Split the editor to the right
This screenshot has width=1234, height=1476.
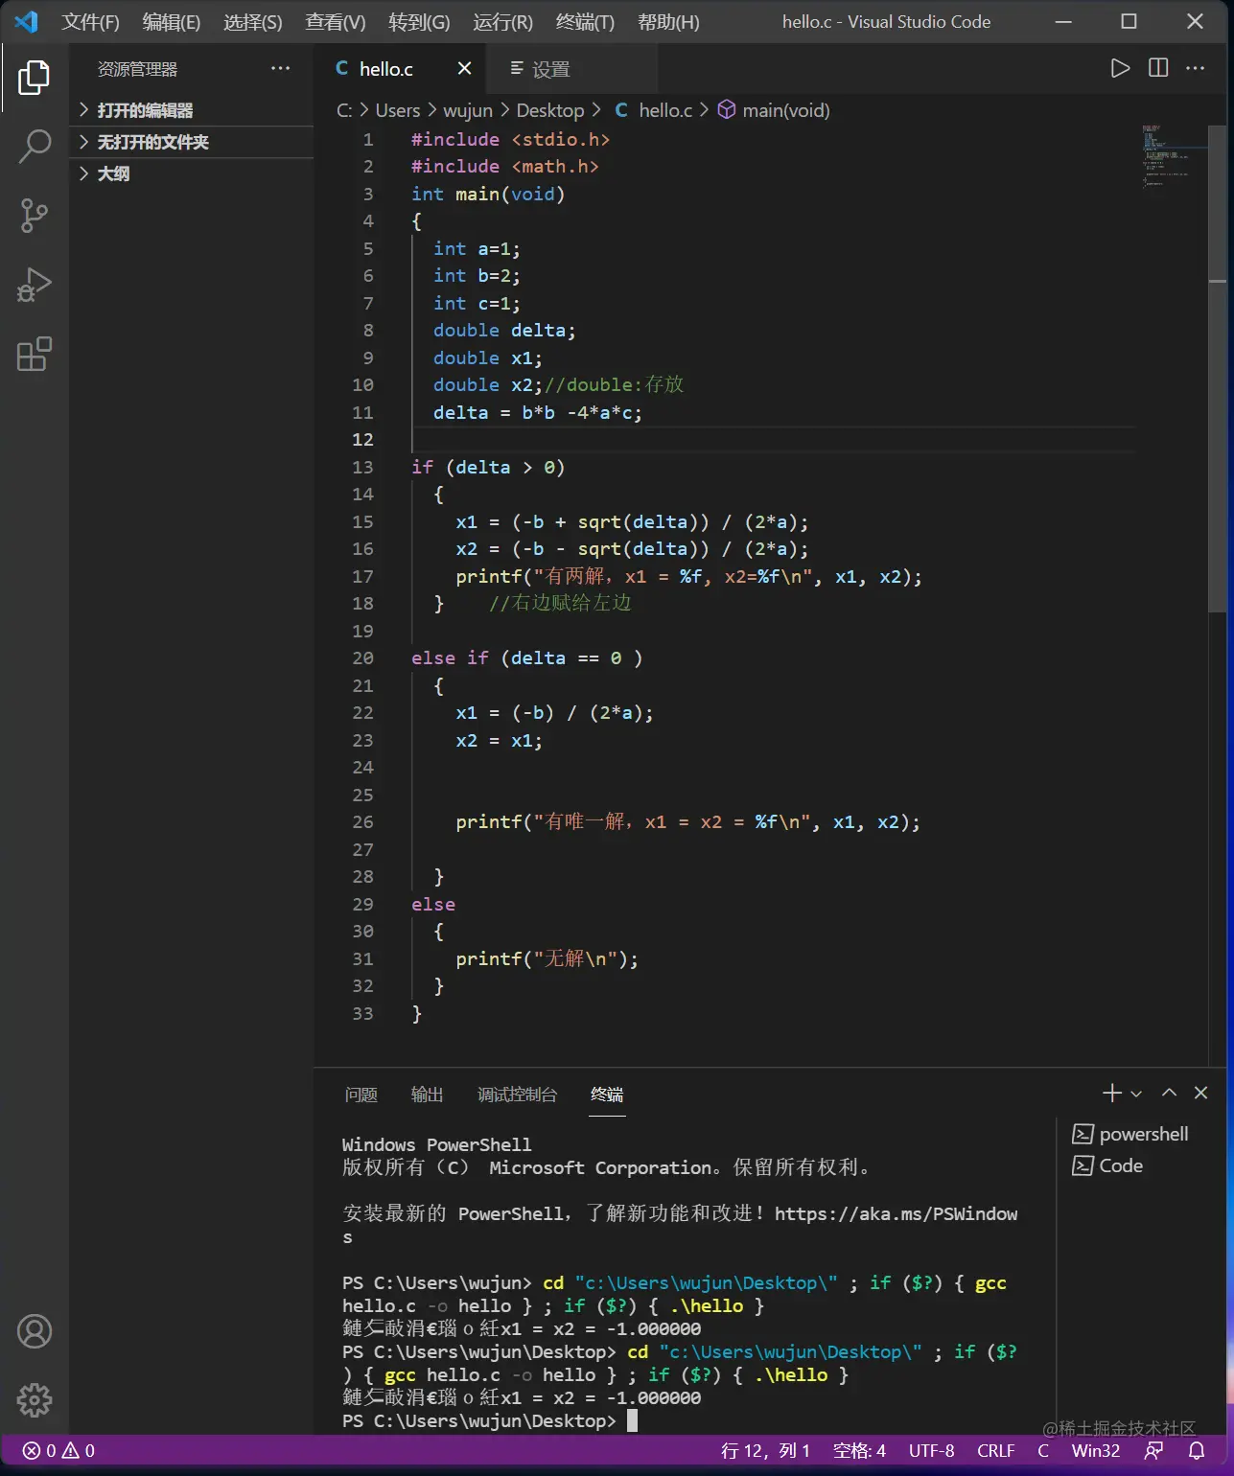pos(1158,68)
